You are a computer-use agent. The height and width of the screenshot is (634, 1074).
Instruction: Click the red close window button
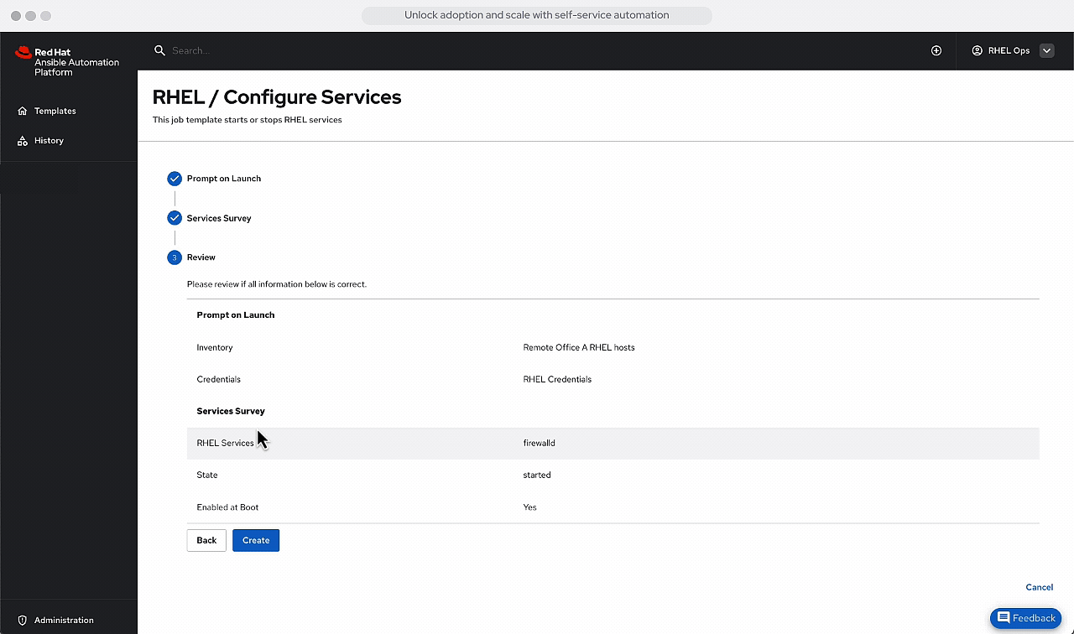pyautogui.click(x=16, y=16)
